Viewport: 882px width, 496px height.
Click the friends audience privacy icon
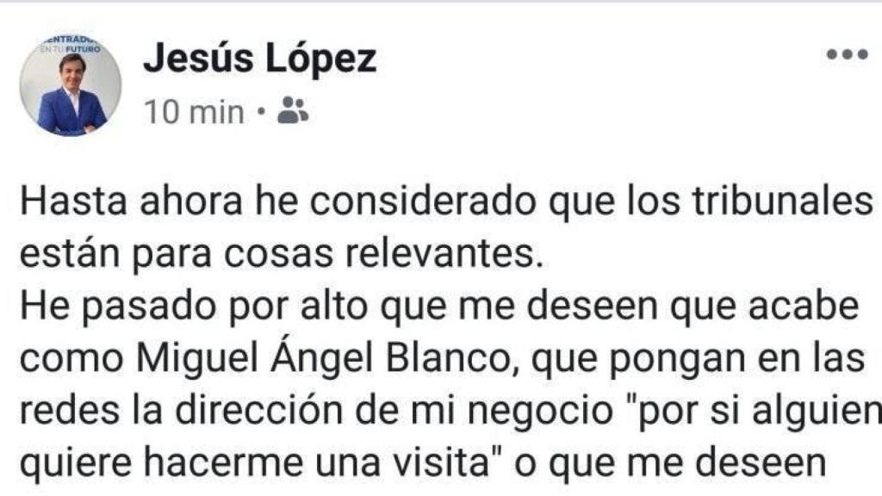294,112
